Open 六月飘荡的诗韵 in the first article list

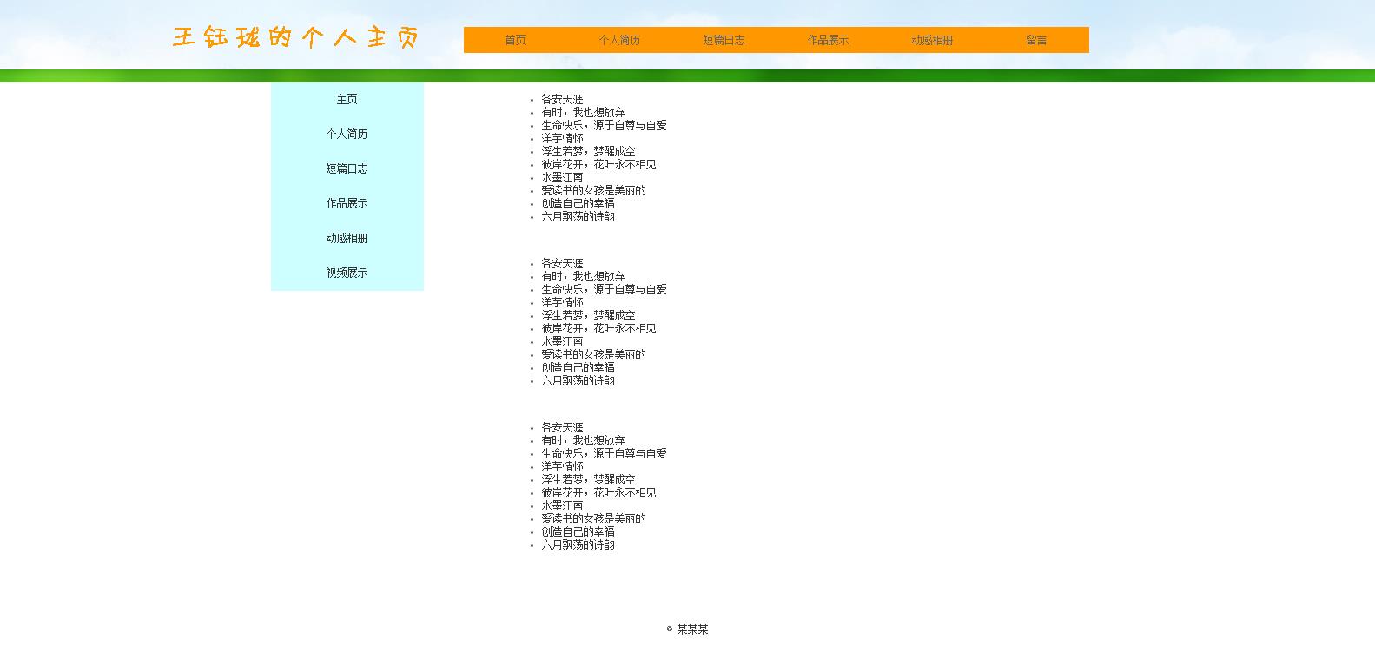[x=578, y=217]
